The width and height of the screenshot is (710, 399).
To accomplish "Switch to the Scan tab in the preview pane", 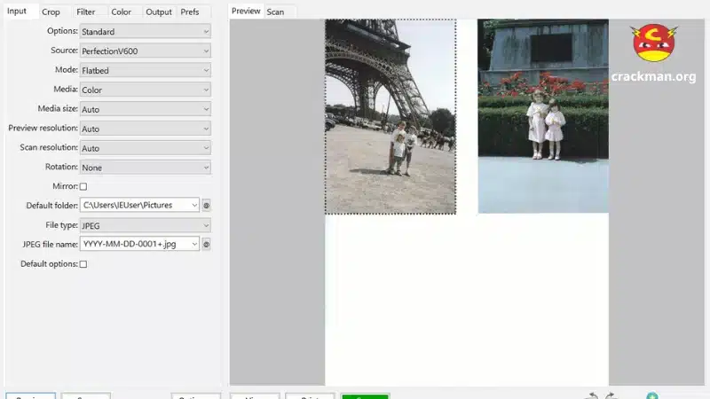I will coord(275,12).
